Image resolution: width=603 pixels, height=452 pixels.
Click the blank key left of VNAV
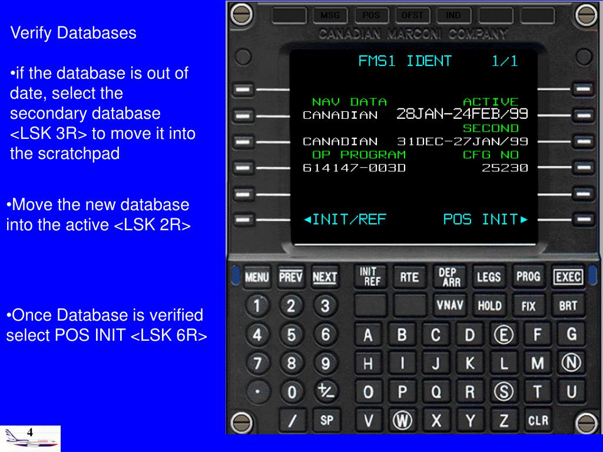click(x=410, y=305)
